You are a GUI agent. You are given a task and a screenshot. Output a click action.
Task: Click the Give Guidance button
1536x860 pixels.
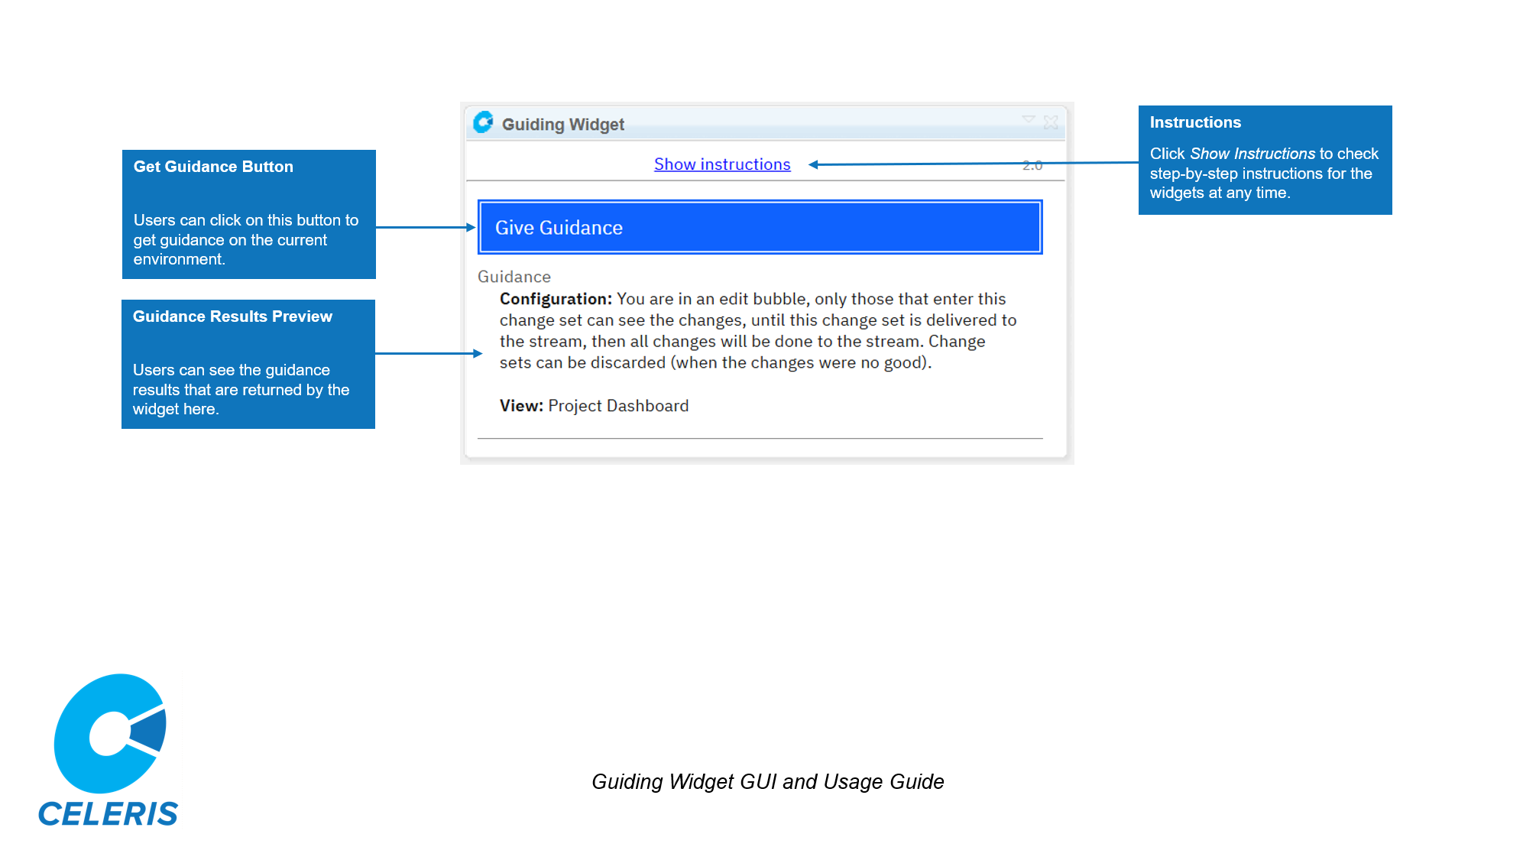coord(759,227)
